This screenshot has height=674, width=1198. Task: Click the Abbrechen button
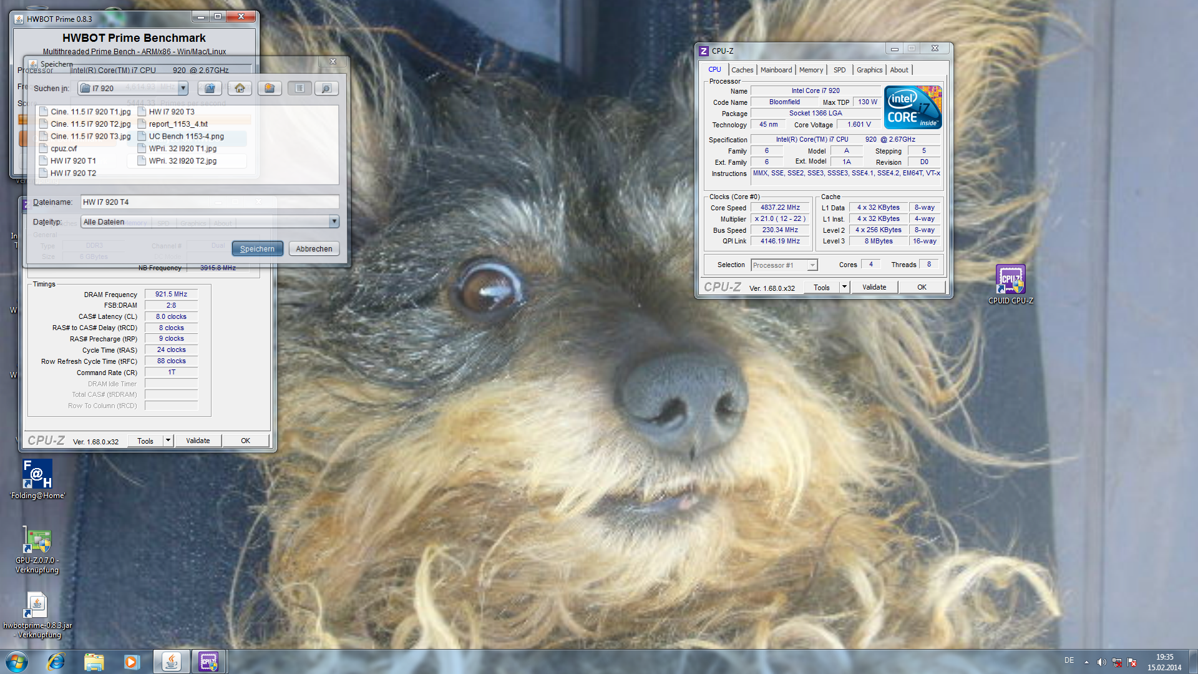314,248
